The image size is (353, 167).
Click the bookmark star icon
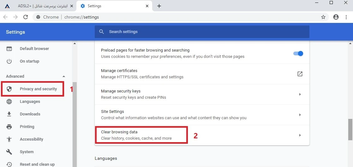click(323, 17)
